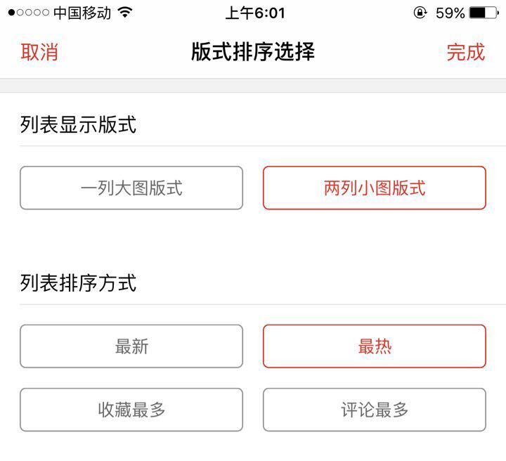The height and width of the screenshot is (461, 506).
Task: Select the 一列大图版式 layout option
Action: tap(131, 188)
